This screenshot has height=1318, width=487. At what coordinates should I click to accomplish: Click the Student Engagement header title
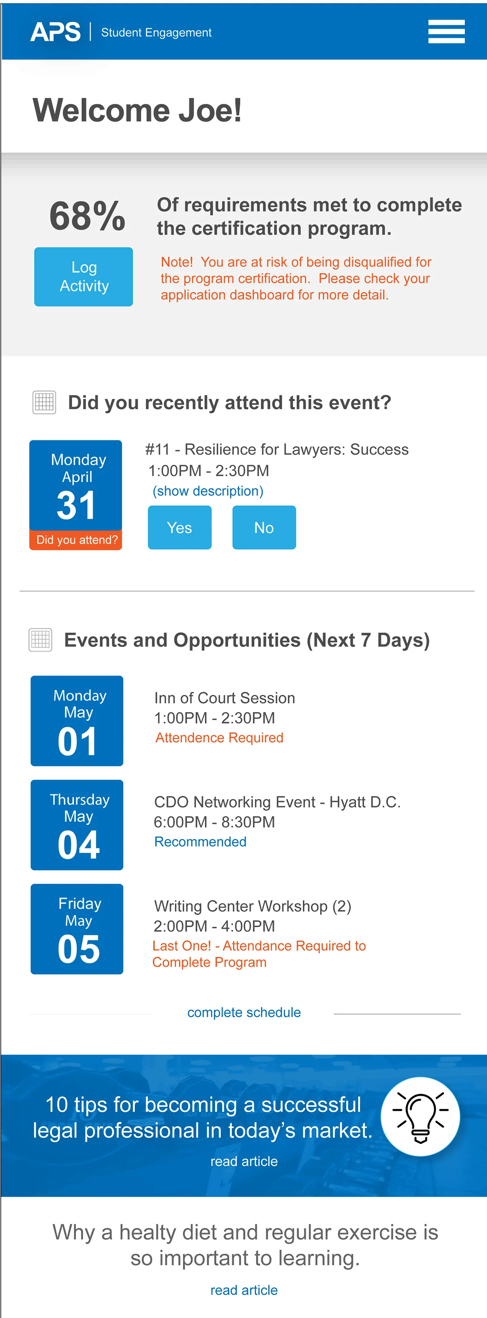[x=156, y=33]
